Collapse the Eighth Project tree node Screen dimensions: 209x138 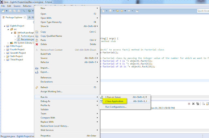(x=5, y=26)
